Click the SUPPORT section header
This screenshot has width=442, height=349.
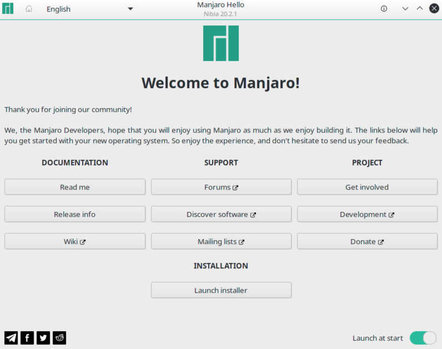(221, 163)
